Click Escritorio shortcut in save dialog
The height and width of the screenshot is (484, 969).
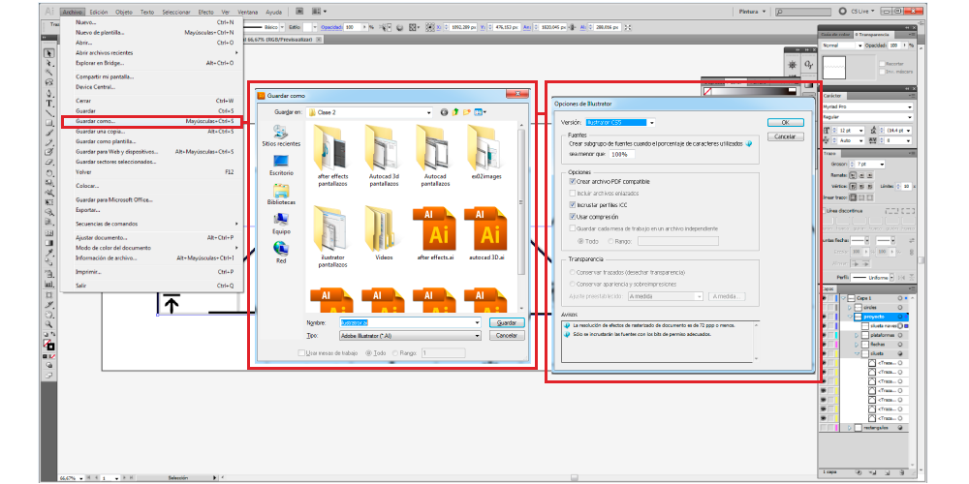pos(281,166)
